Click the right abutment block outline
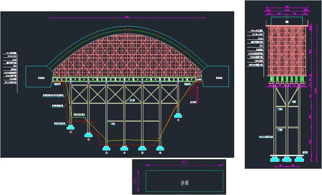 tap(216, 76)
